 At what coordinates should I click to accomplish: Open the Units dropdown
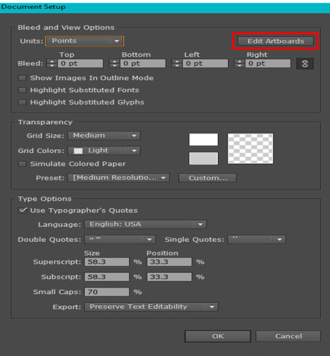(85, 41)
